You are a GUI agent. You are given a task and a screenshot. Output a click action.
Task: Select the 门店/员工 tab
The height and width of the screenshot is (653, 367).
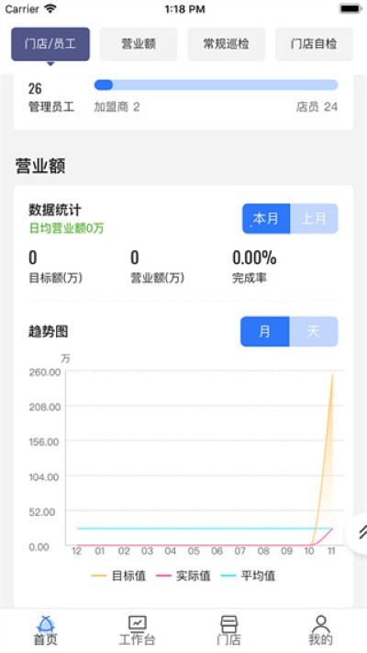tap(50, 44)
